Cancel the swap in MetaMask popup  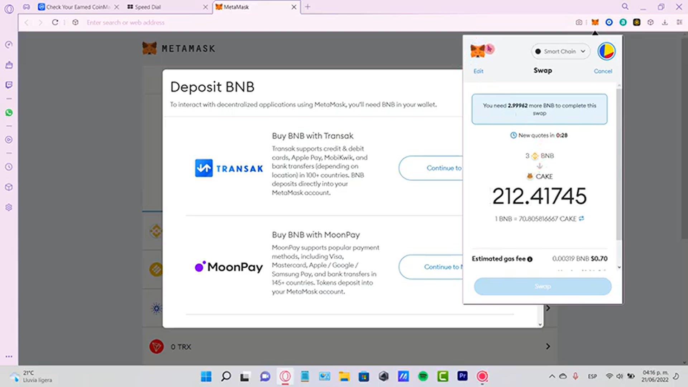603,71
